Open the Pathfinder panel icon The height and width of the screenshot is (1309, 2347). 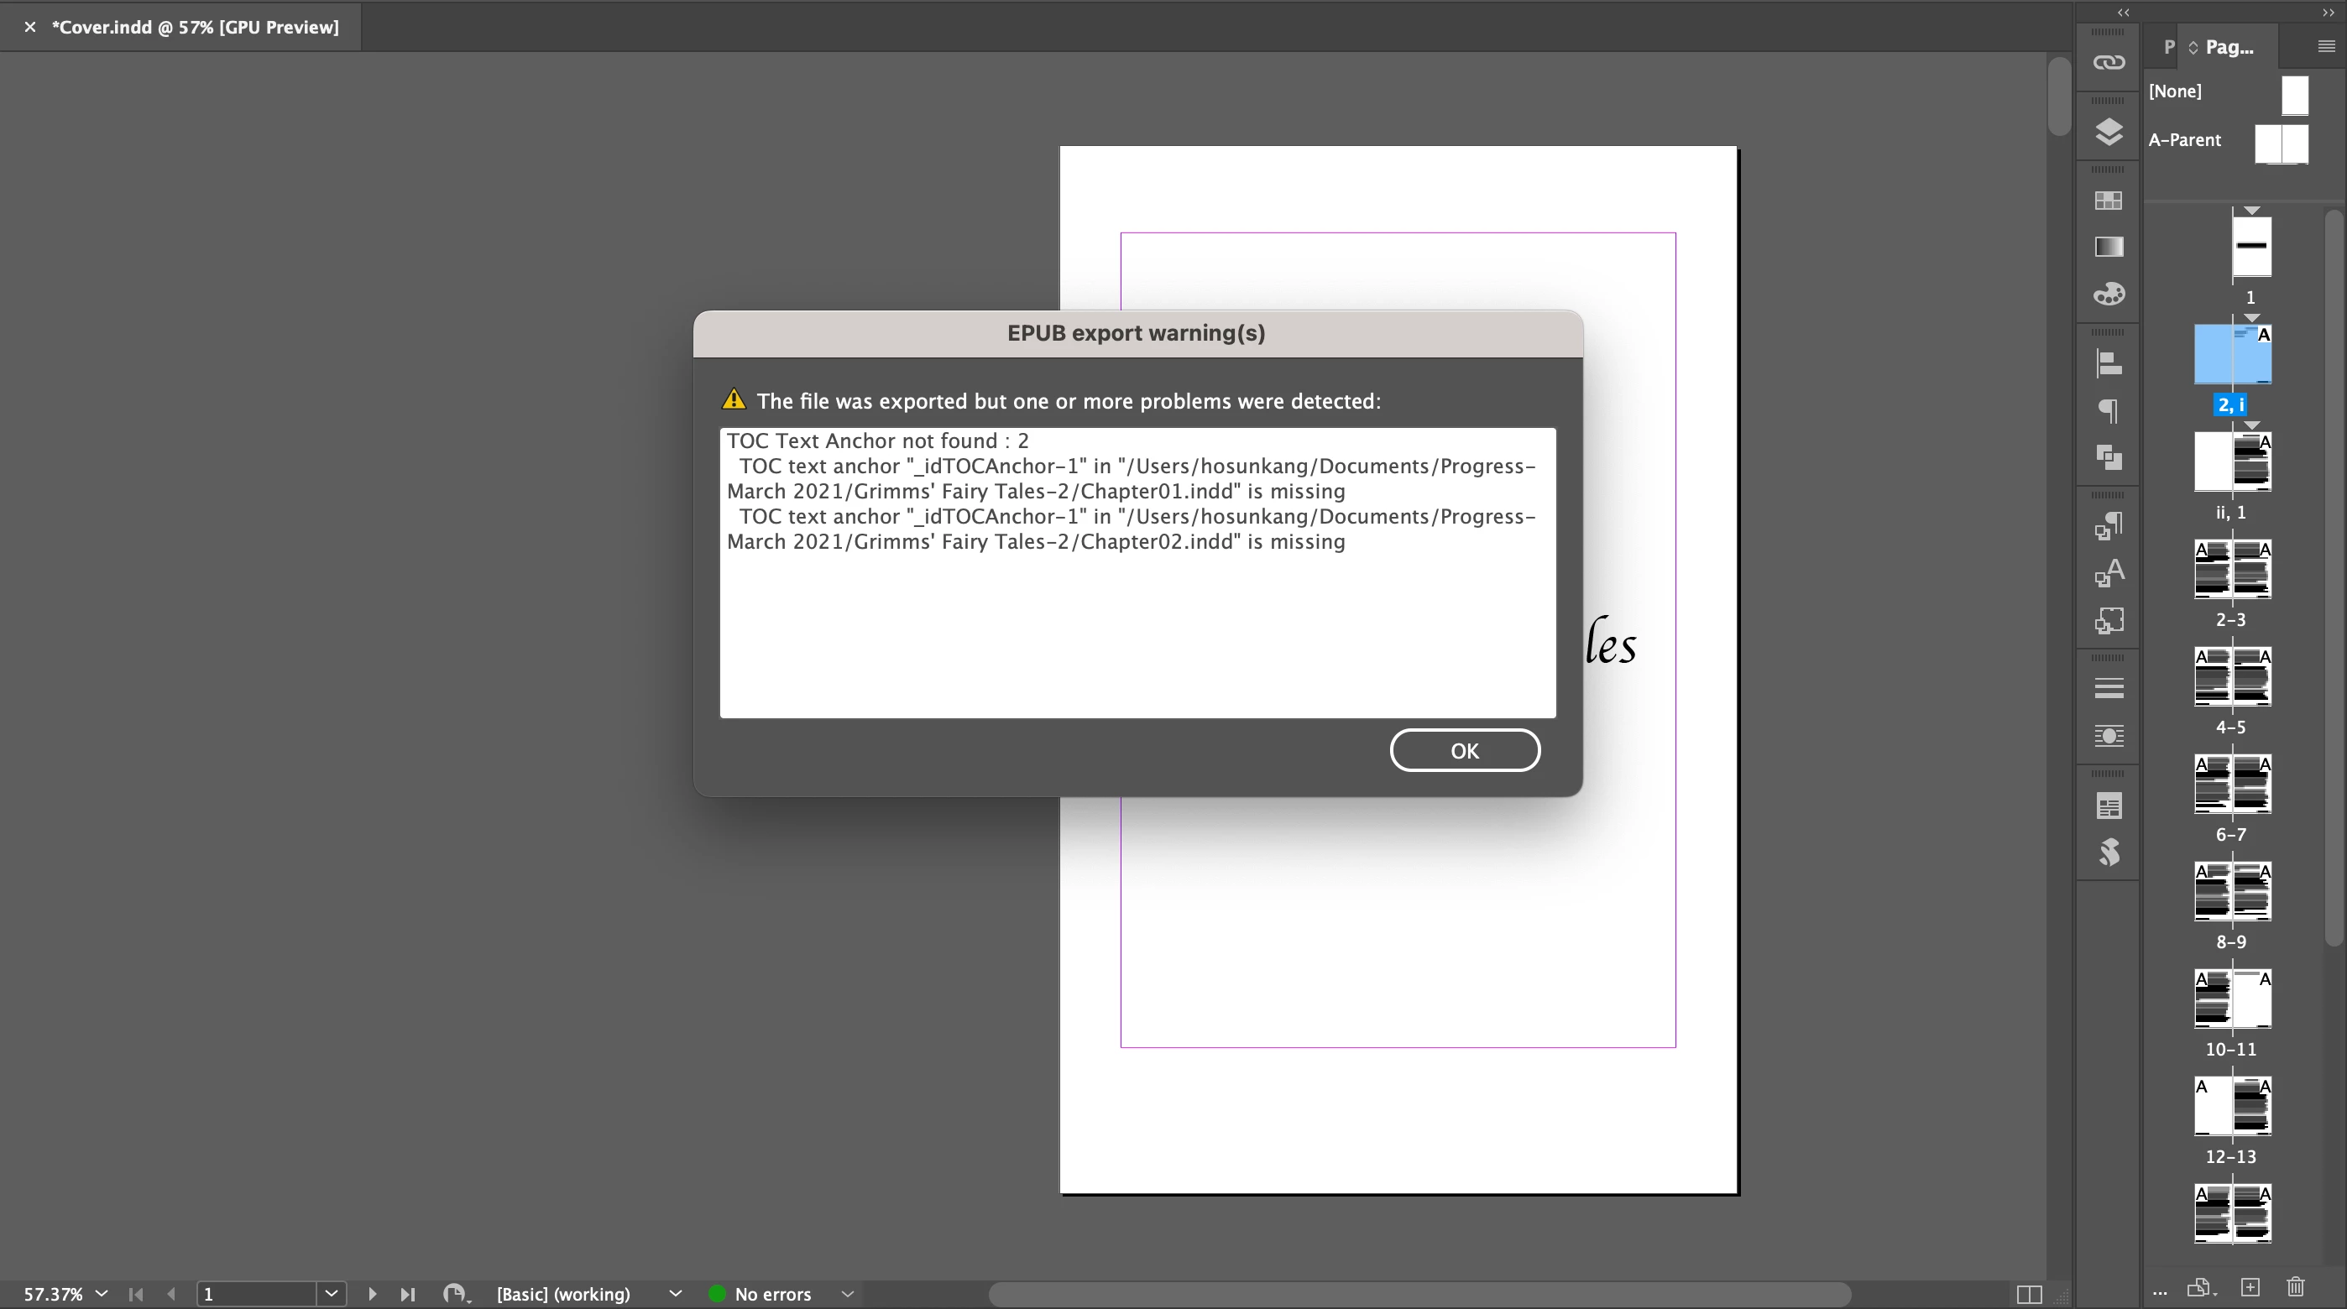(x=2109, y=457)
